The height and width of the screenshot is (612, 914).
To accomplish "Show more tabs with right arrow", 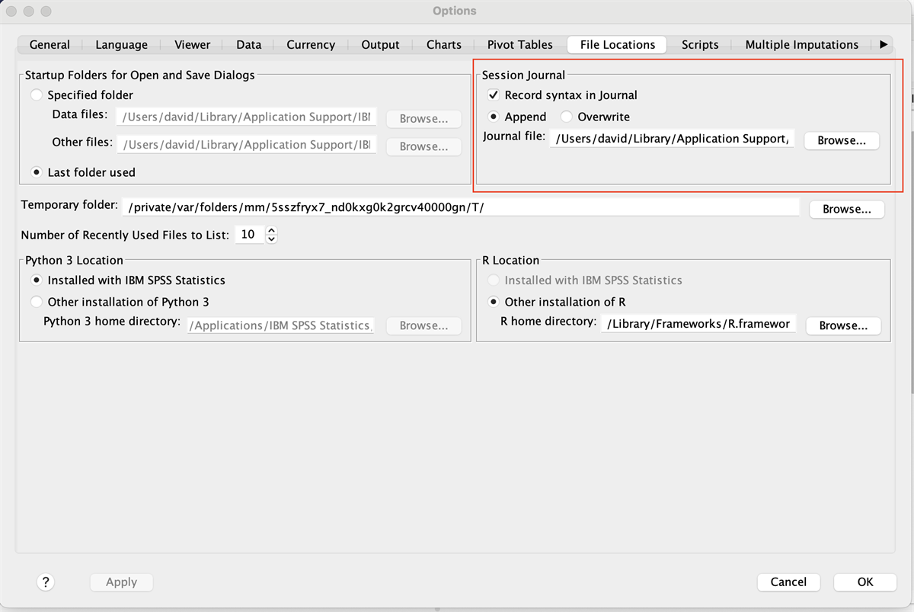I will pos(884,45).
